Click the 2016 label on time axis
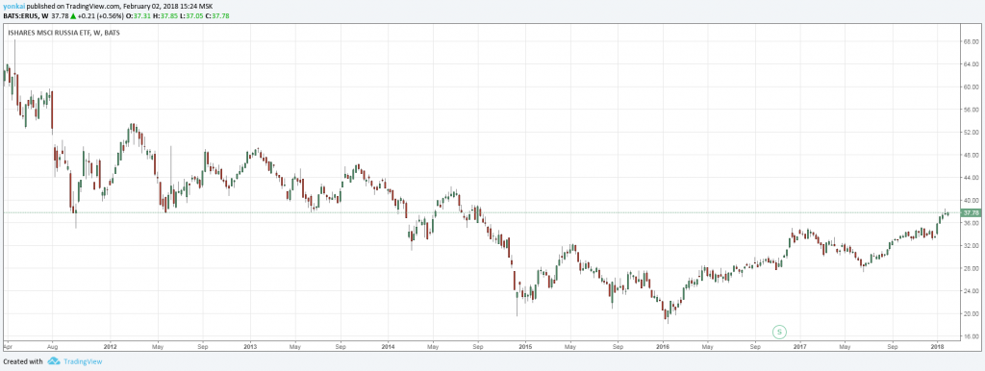Viewport: 985px width, 371px height. pos(663,346)
